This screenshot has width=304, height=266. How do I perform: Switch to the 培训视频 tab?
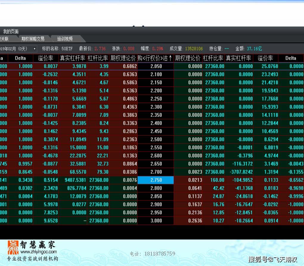65,39
